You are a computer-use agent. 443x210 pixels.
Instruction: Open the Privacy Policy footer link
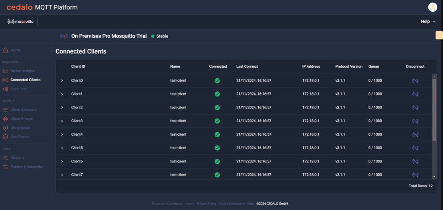pos(206,204)
